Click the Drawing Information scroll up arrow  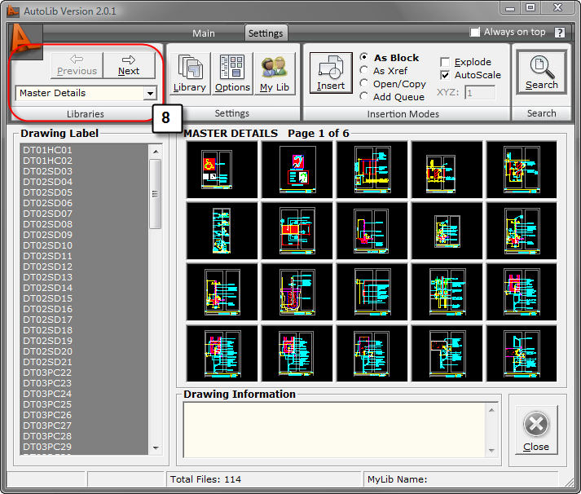491,410
